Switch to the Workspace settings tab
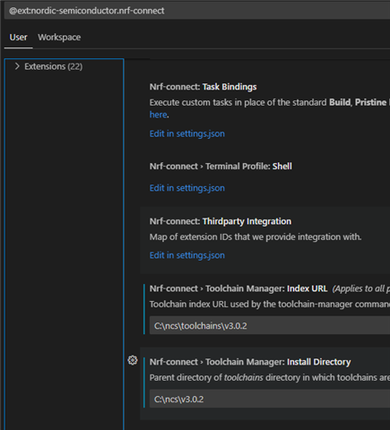 pyautogui.click(x=59, y=38)
